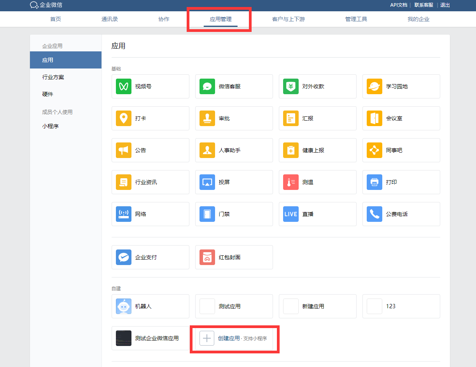Open the 同事吧 icon

[x=374, y=150]
